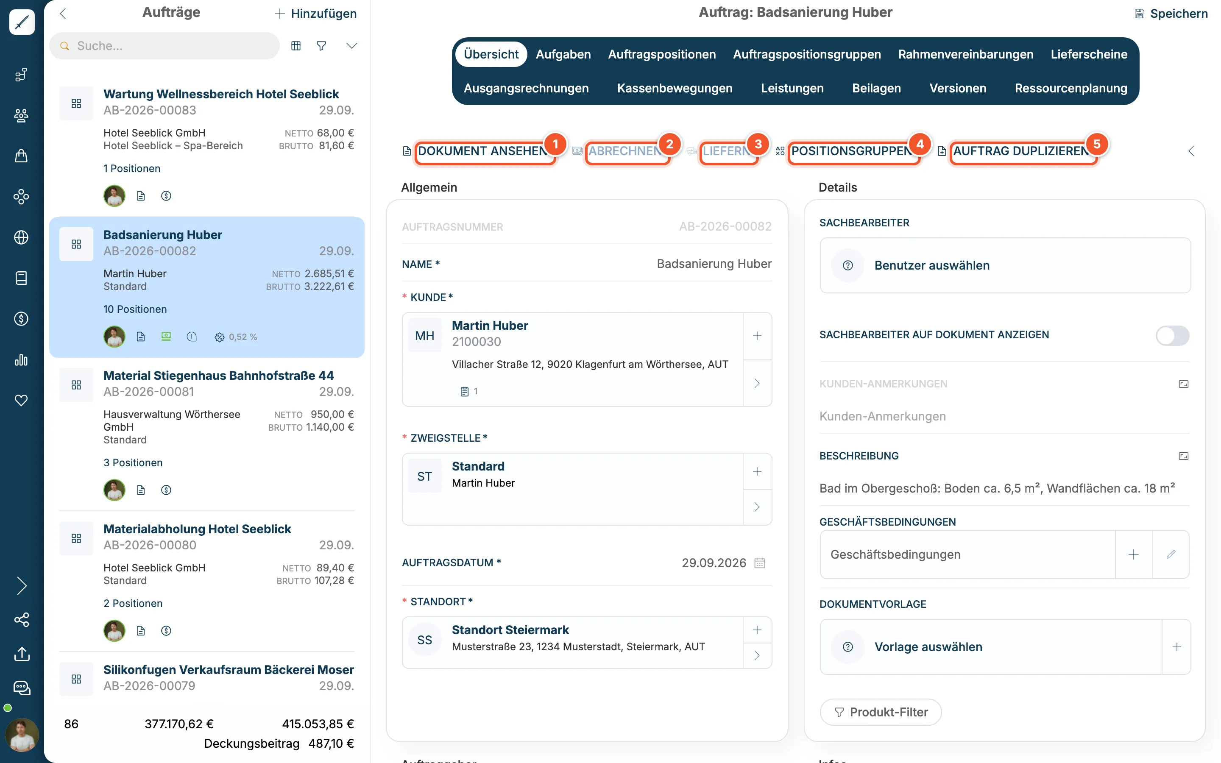
Task: Select order Silikonfugen Verkaufsraum Bäckerei Moser
Action: (x=207, y=678)
